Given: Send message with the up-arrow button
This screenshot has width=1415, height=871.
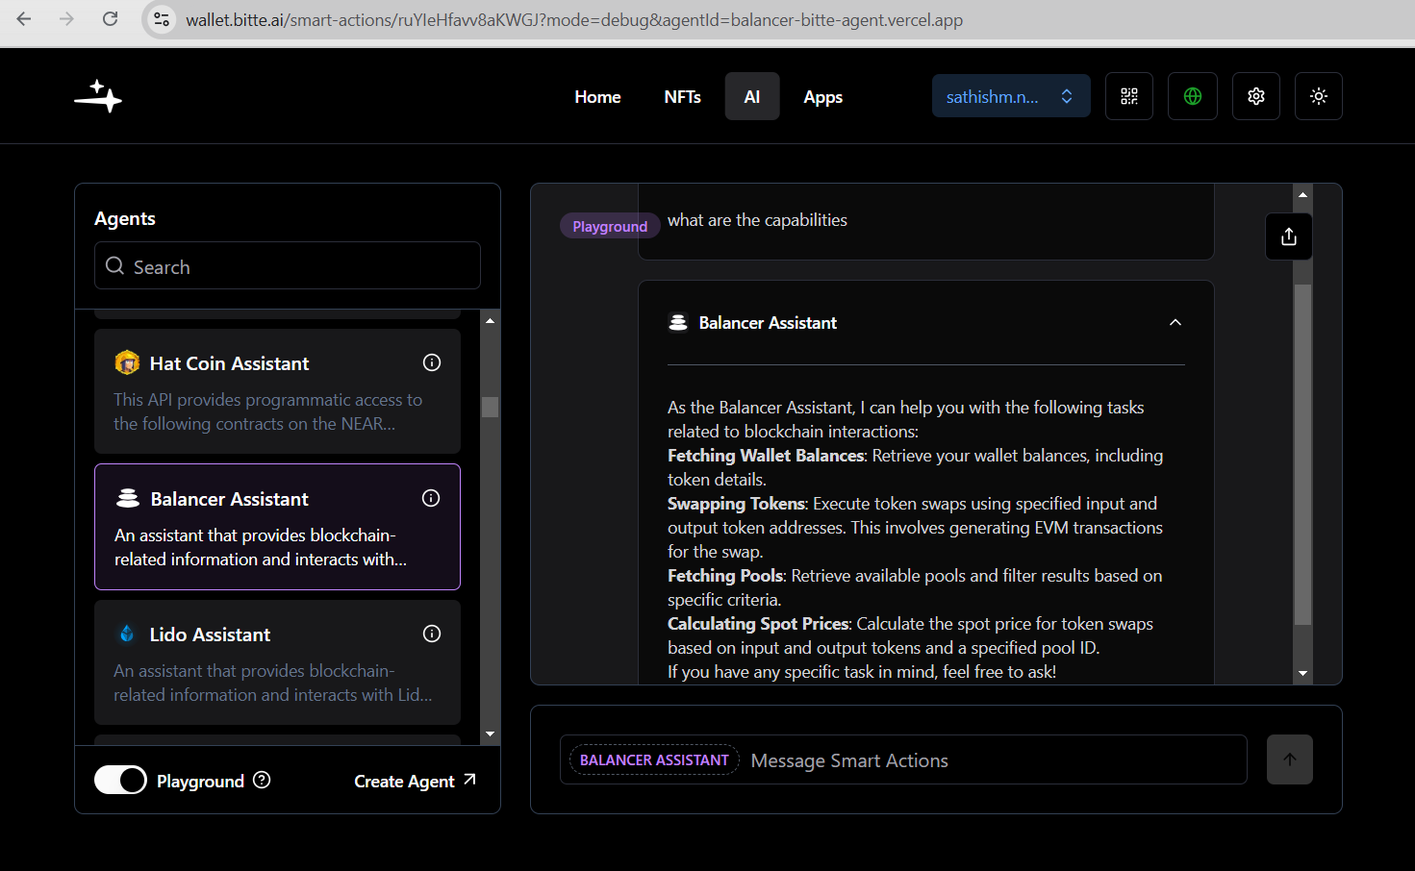Looking at the screenshot, I should [x=1290, y=759].
